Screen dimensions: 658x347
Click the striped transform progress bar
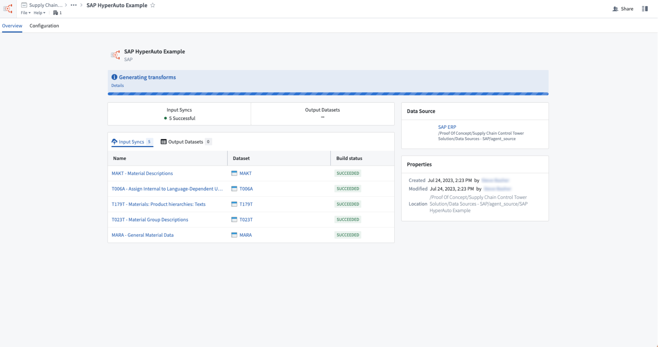click(328, 94)
